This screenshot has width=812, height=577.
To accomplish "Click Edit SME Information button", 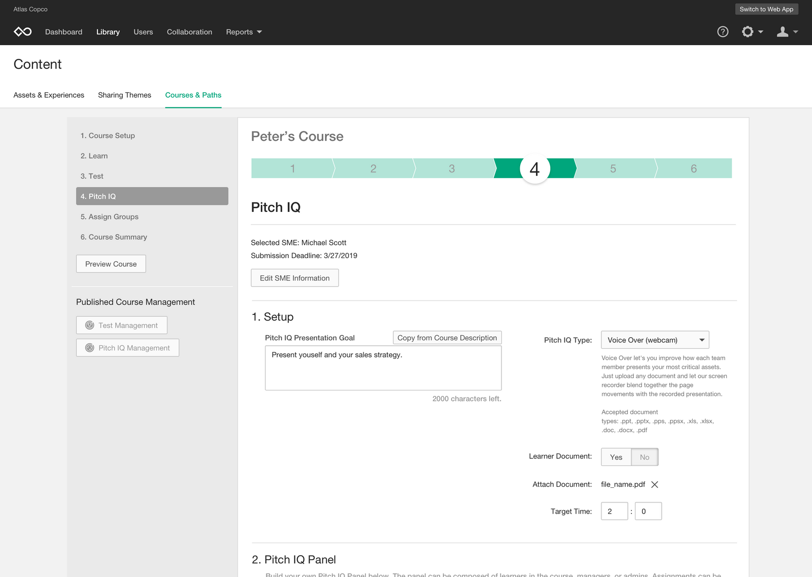I will [x=294, y=278].
